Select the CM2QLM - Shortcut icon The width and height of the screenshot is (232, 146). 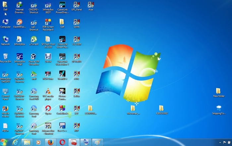click(19, 94)
